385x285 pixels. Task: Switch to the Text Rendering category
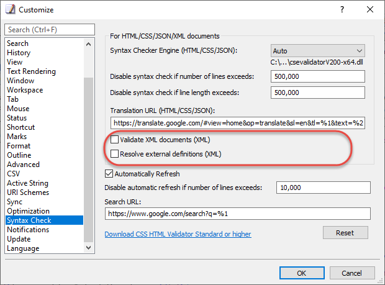click(x=32, y=71)
